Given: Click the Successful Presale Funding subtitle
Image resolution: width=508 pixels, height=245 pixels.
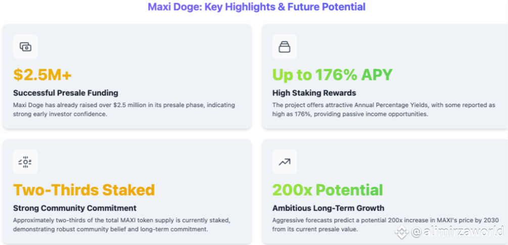Looking at the screenshot, I should tap(66, 93).
